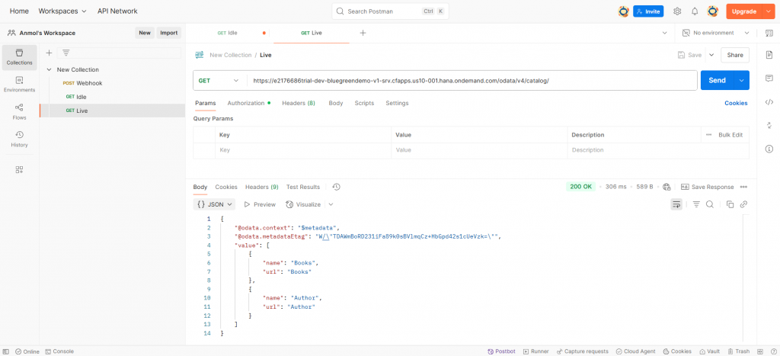780x356 pixels.
Task: Switch to response Headers (9) tab
Action: tap(262, 187)
